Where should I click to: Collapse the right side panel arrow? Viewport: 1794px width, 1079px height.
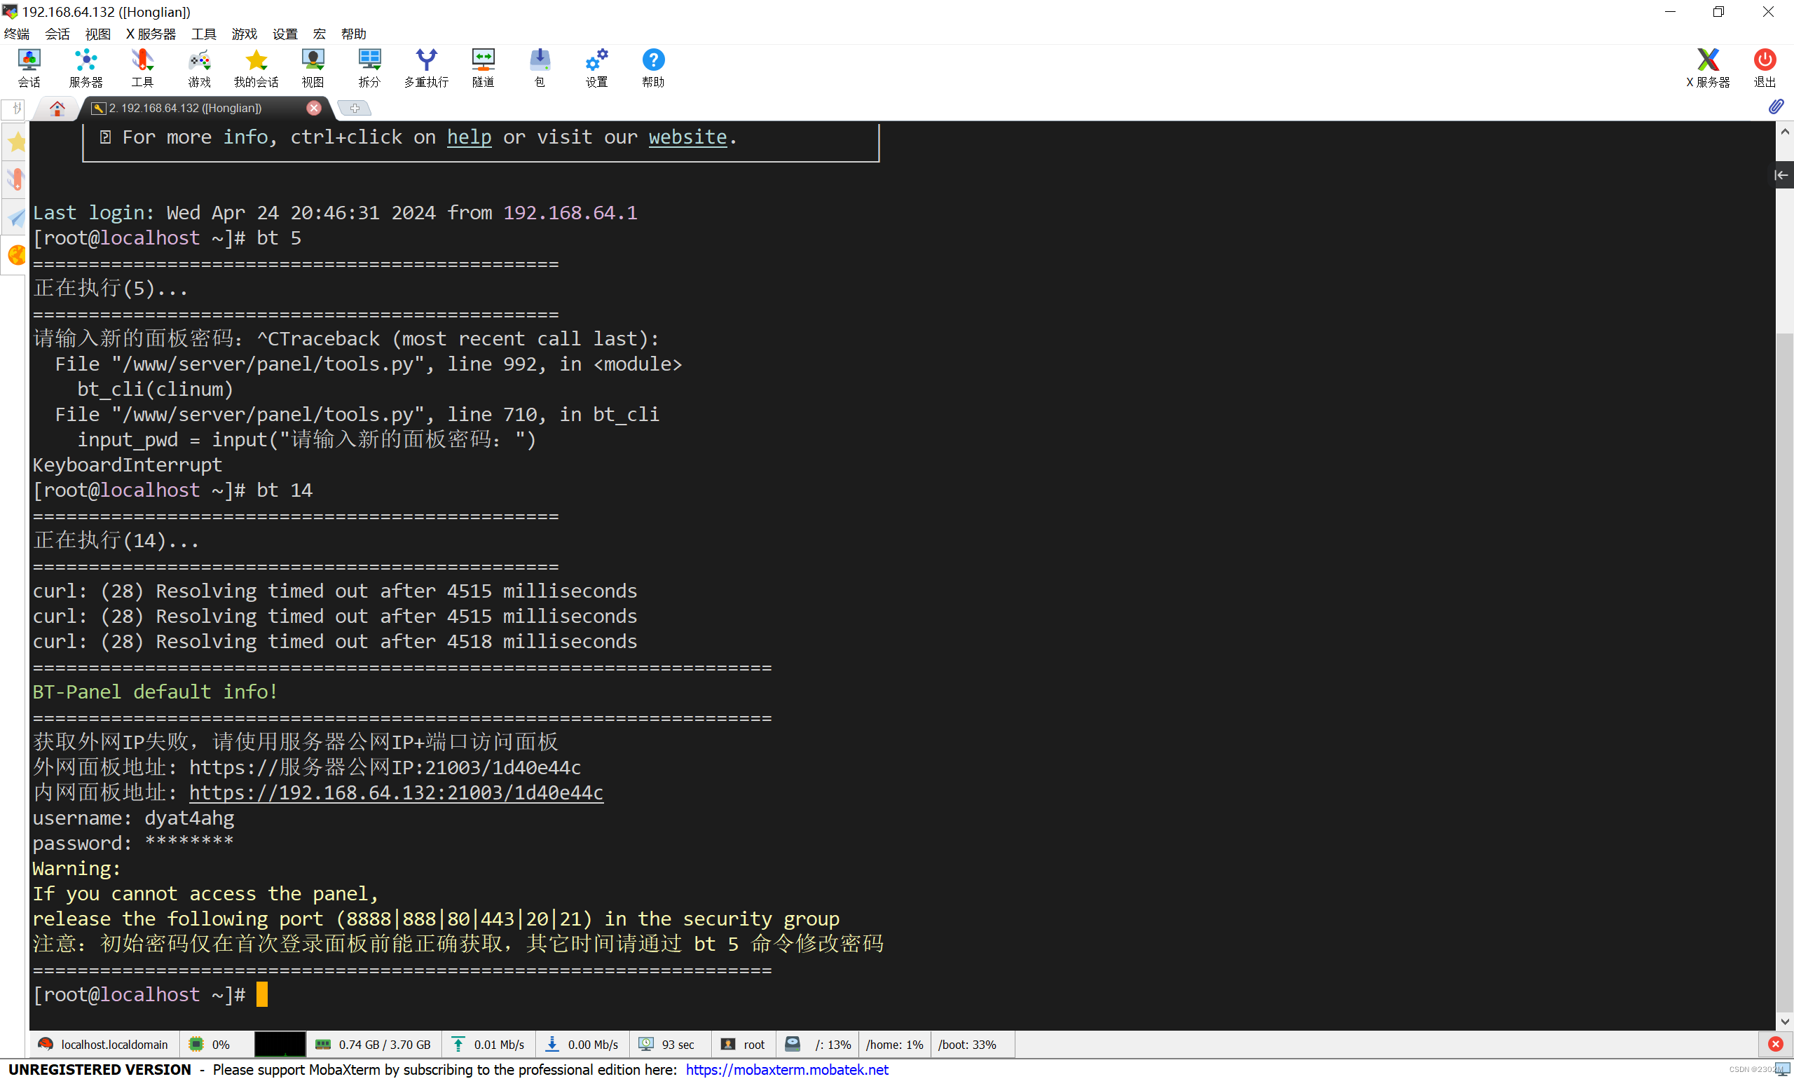pyautogui.click(x=1781, y=175)
